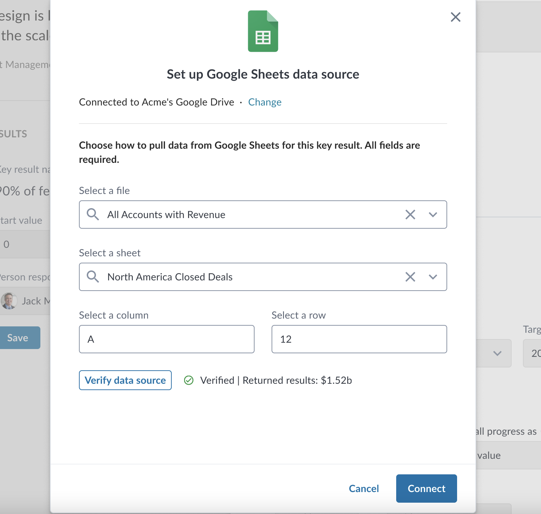
Task: Focus the Select a row input field
Action: tap(359, 339)
